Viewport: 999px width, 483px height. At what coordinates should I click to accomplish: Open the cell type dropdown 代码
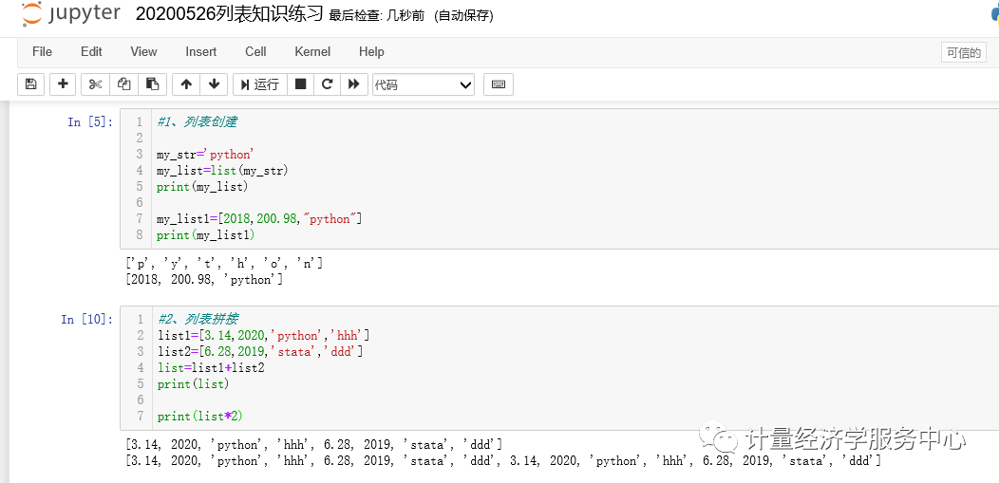[x=423, y=84]
